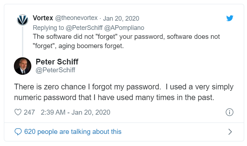Click the Twitter bird logo
The width and height of the screenshot is (247, 146).
point(230,18)
